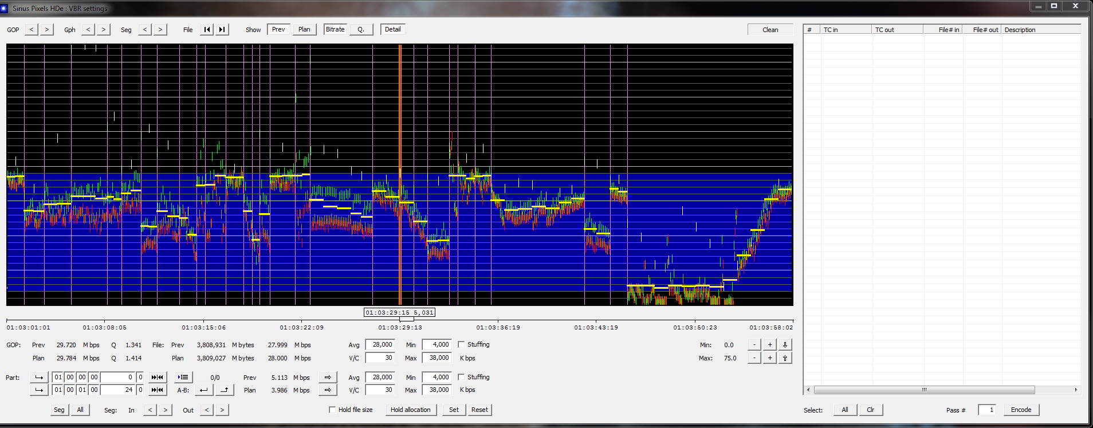1093x428 pixels.
Task: Move Seg Out point backward
Action: (x=207, y=410)
